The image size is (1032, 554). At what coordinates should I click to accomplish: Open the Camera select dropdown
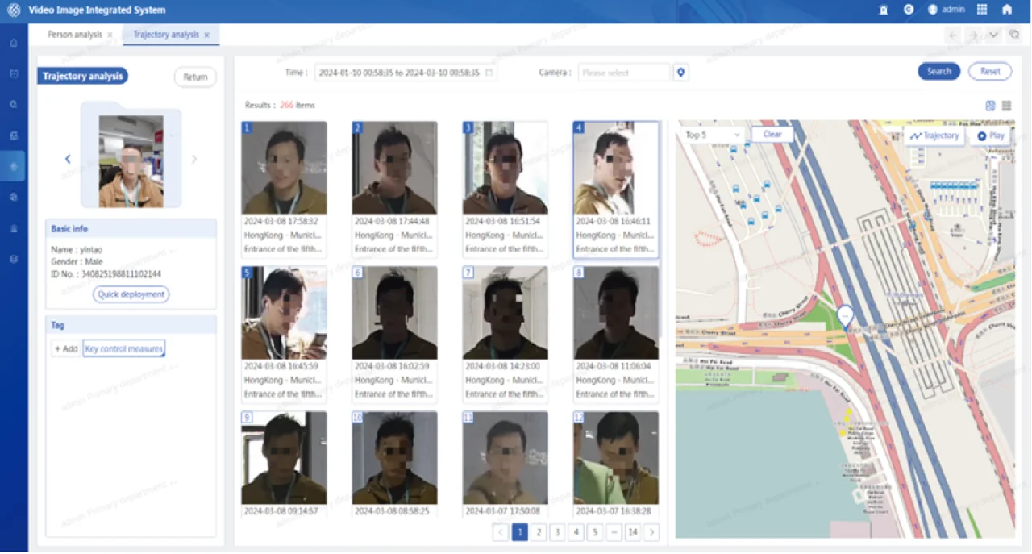[625, 73]
